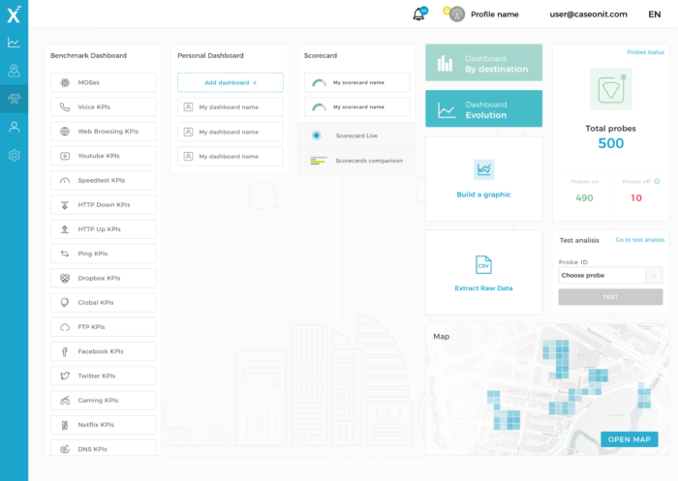Click the CSV file icon

(483, 264)
